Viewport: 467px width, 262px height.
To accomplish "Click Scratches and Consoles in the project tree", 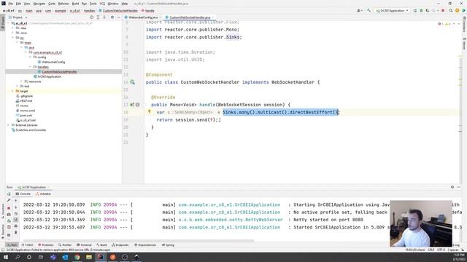I will (31, 130).
